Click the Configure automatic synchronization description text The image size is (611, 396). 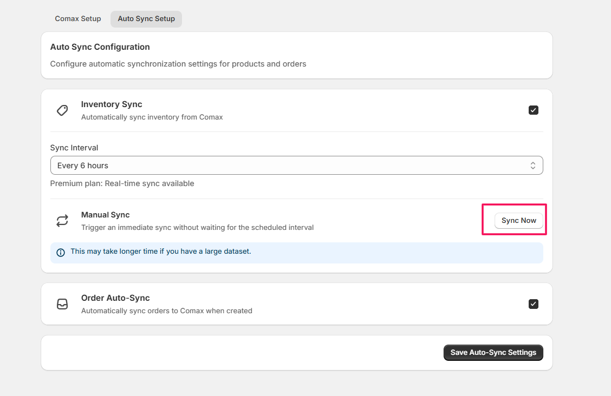point(178,64)
